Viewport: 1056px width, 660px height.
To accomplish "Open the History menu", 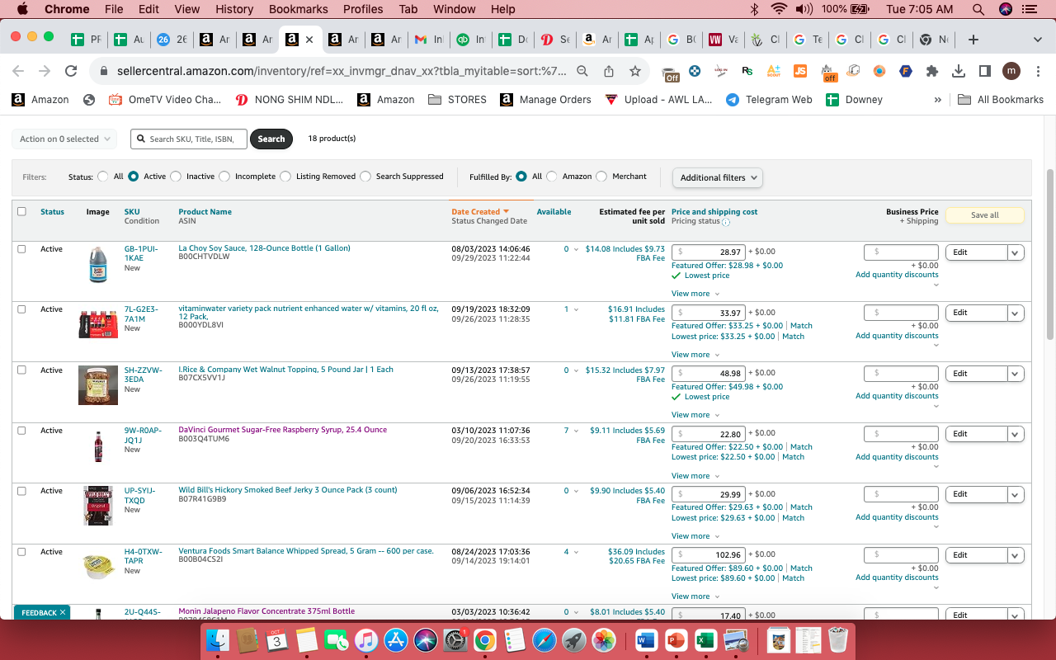I will (x=234, y=9).
